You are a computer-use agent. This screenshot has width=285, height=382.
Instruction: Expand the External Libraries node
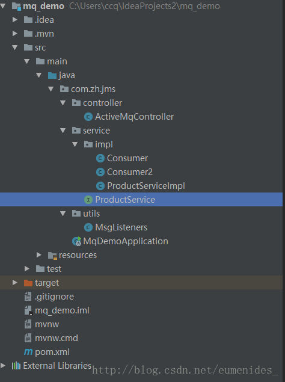[x=3, y=365]
